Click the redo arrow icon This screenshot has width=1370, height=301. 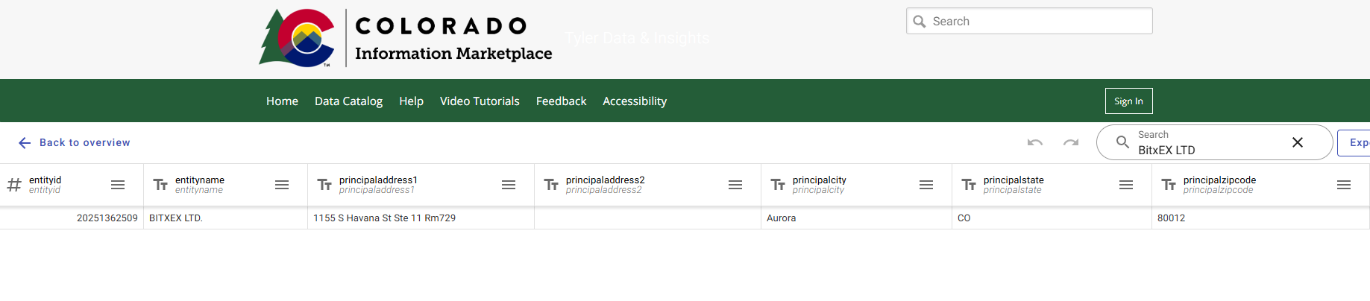coord(1071,142)
